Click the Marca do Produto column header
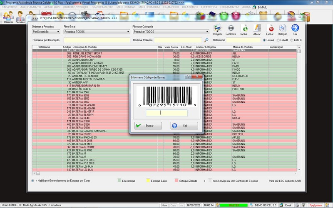333x208 pixels. [x=243, y=47]
